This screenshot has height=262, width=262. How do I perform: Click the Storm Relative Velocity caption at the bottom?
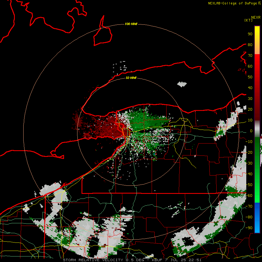tap(132, 260)
